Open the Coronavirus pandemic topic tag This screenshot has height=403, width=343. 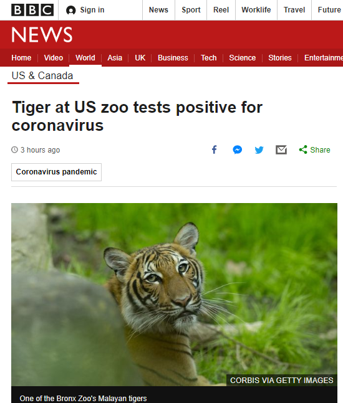[x=56, y=172]
